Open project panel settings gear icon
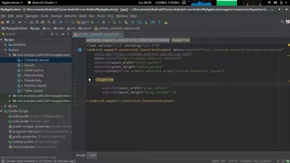The image size is (290, 163). coord(63,34)
